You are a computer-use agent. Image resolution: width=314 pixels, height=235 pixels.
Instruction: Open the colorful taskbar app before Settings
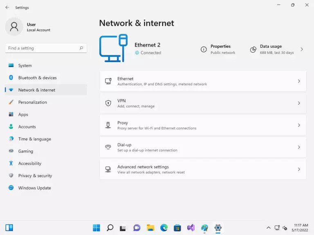[x=204, y=228]
